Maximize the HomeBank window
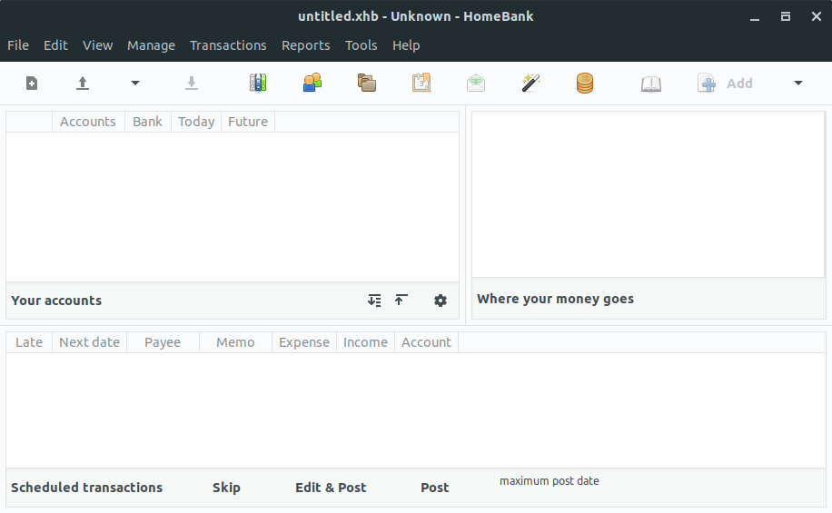 pos(786,17)
